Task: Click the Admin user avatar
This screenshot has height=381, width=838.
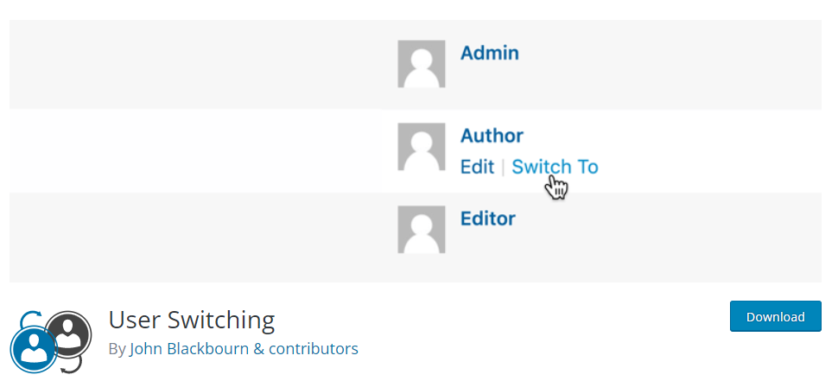Action: 421,64
